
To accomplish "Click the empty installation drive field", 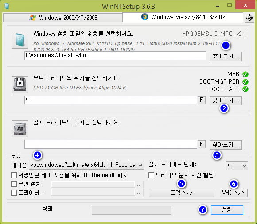I will click(111, 144).
